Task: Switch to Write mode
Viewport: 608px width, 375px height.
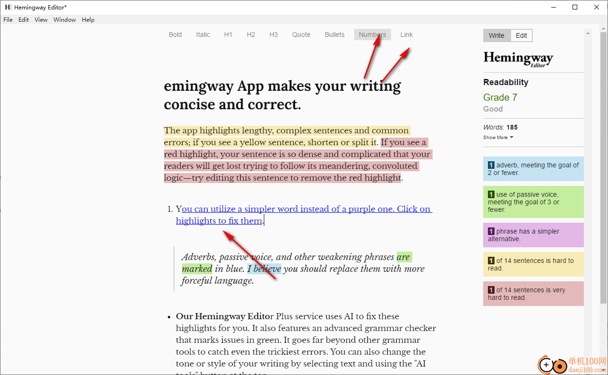Action: pyautogui.click(x=496, y=35)
